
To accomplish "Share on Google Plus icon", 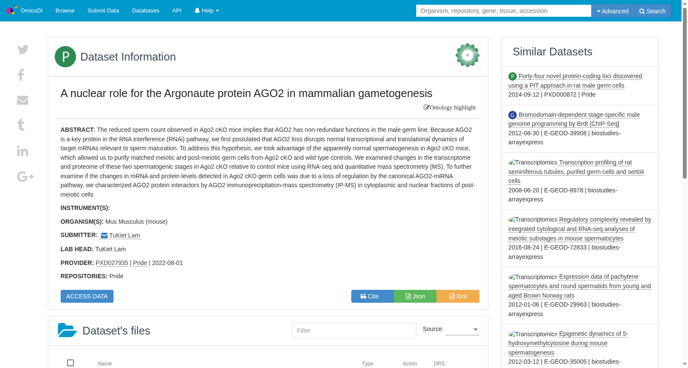I will pos(25,176).
